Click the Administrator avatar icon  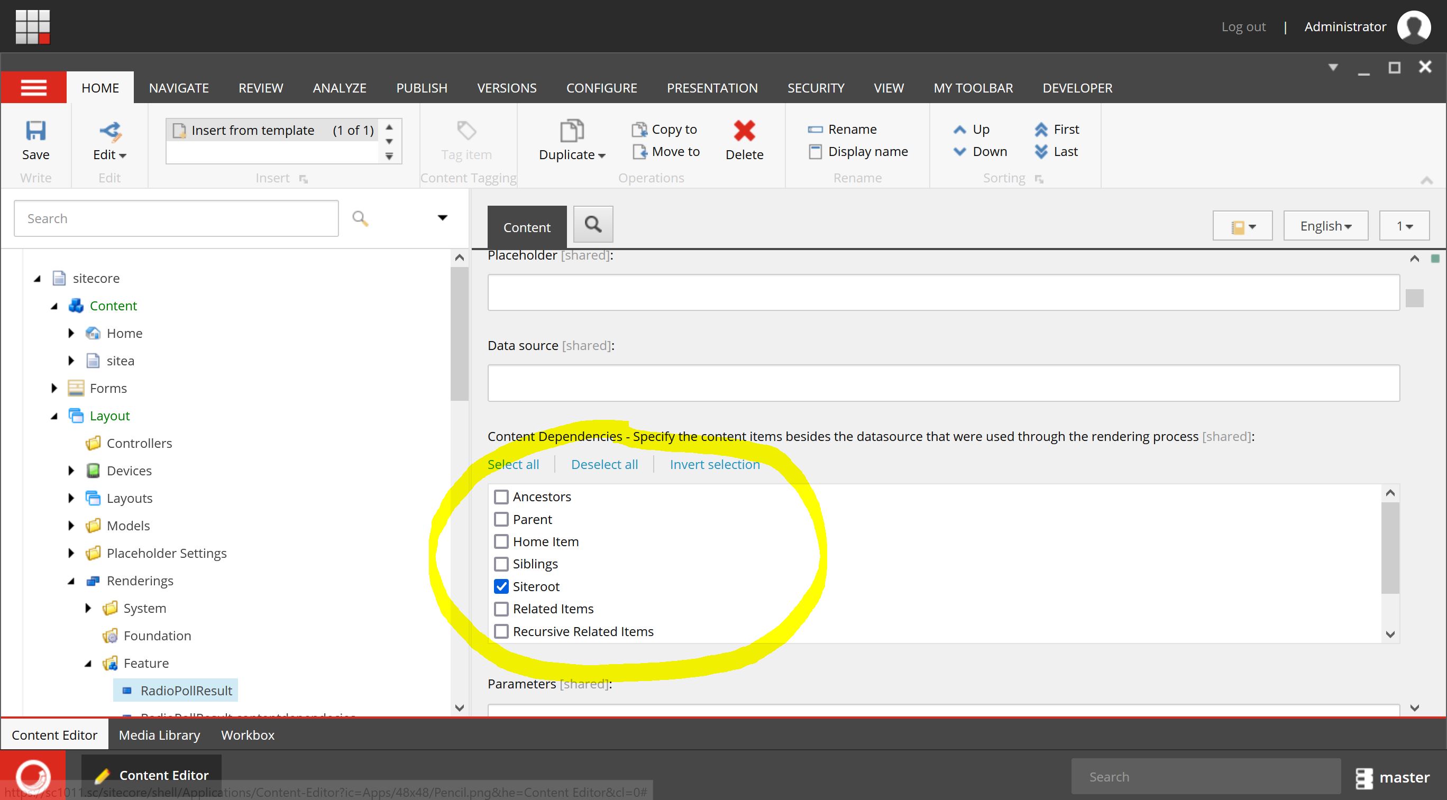click(x=1413, y=26)
